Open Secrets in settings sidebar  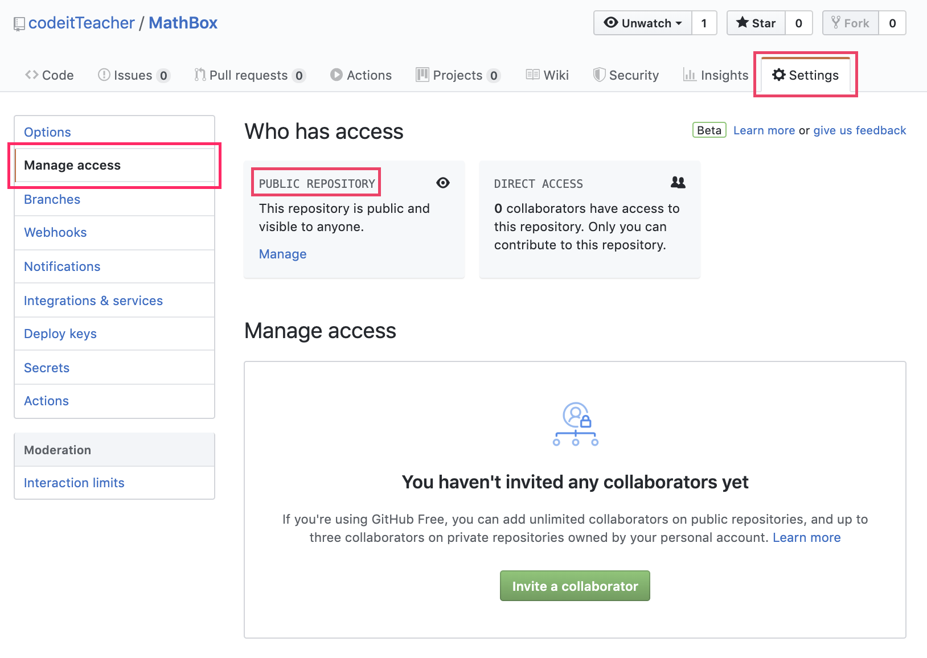tap(114, 368)
